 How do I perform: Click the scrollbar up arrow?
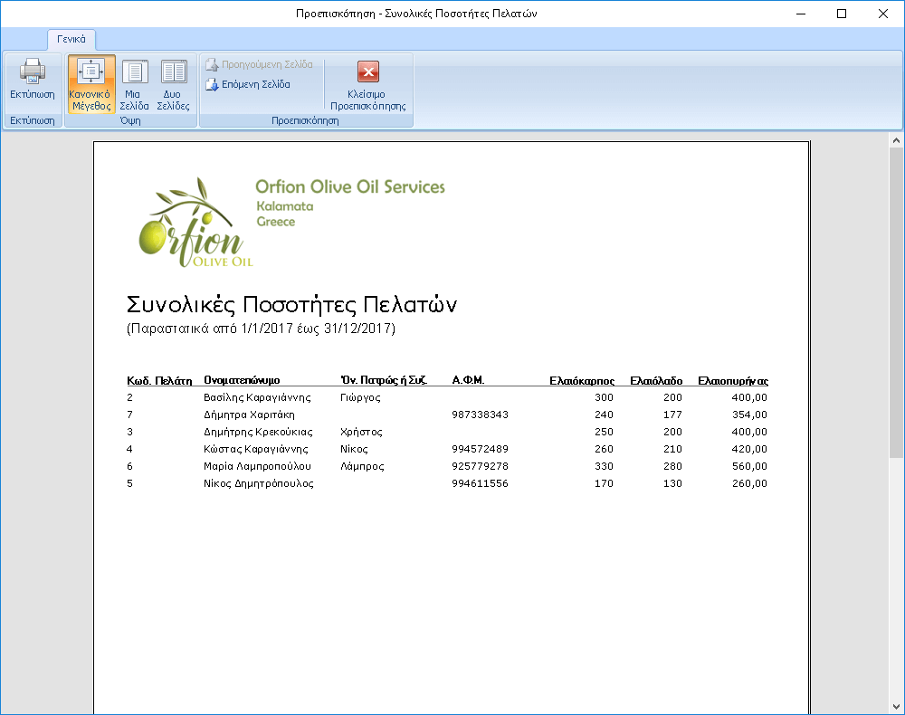[x=896, y=141]
